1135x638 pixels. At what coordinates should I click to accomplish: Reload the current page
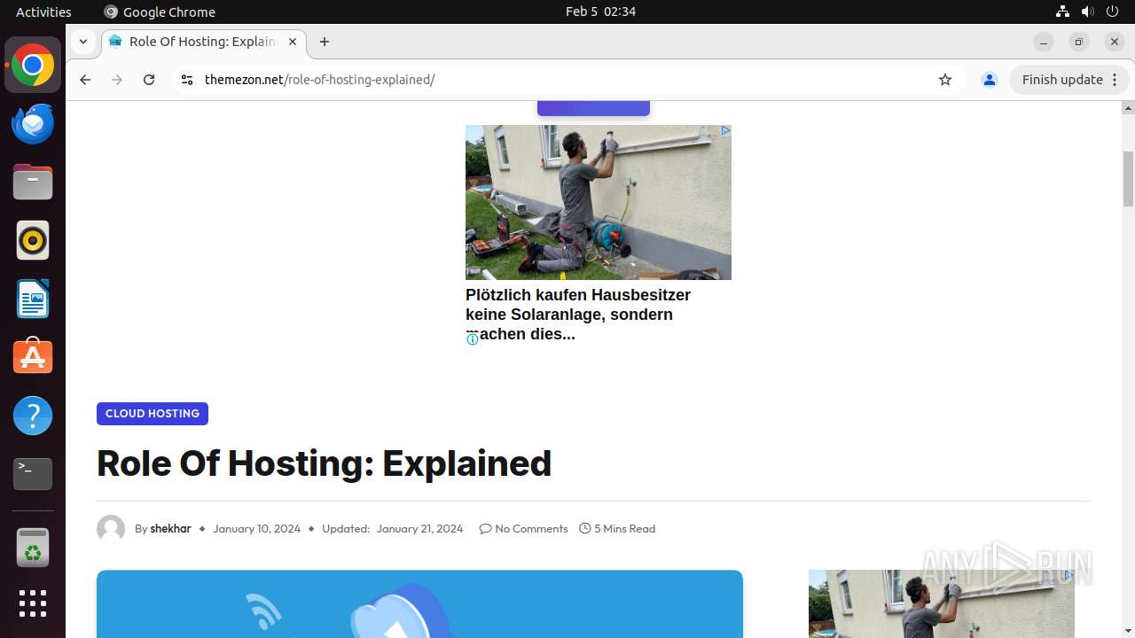[x=149, y=80]
